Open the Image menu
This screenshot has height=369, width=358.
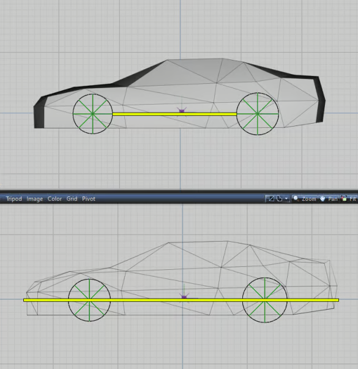(35, 199)
